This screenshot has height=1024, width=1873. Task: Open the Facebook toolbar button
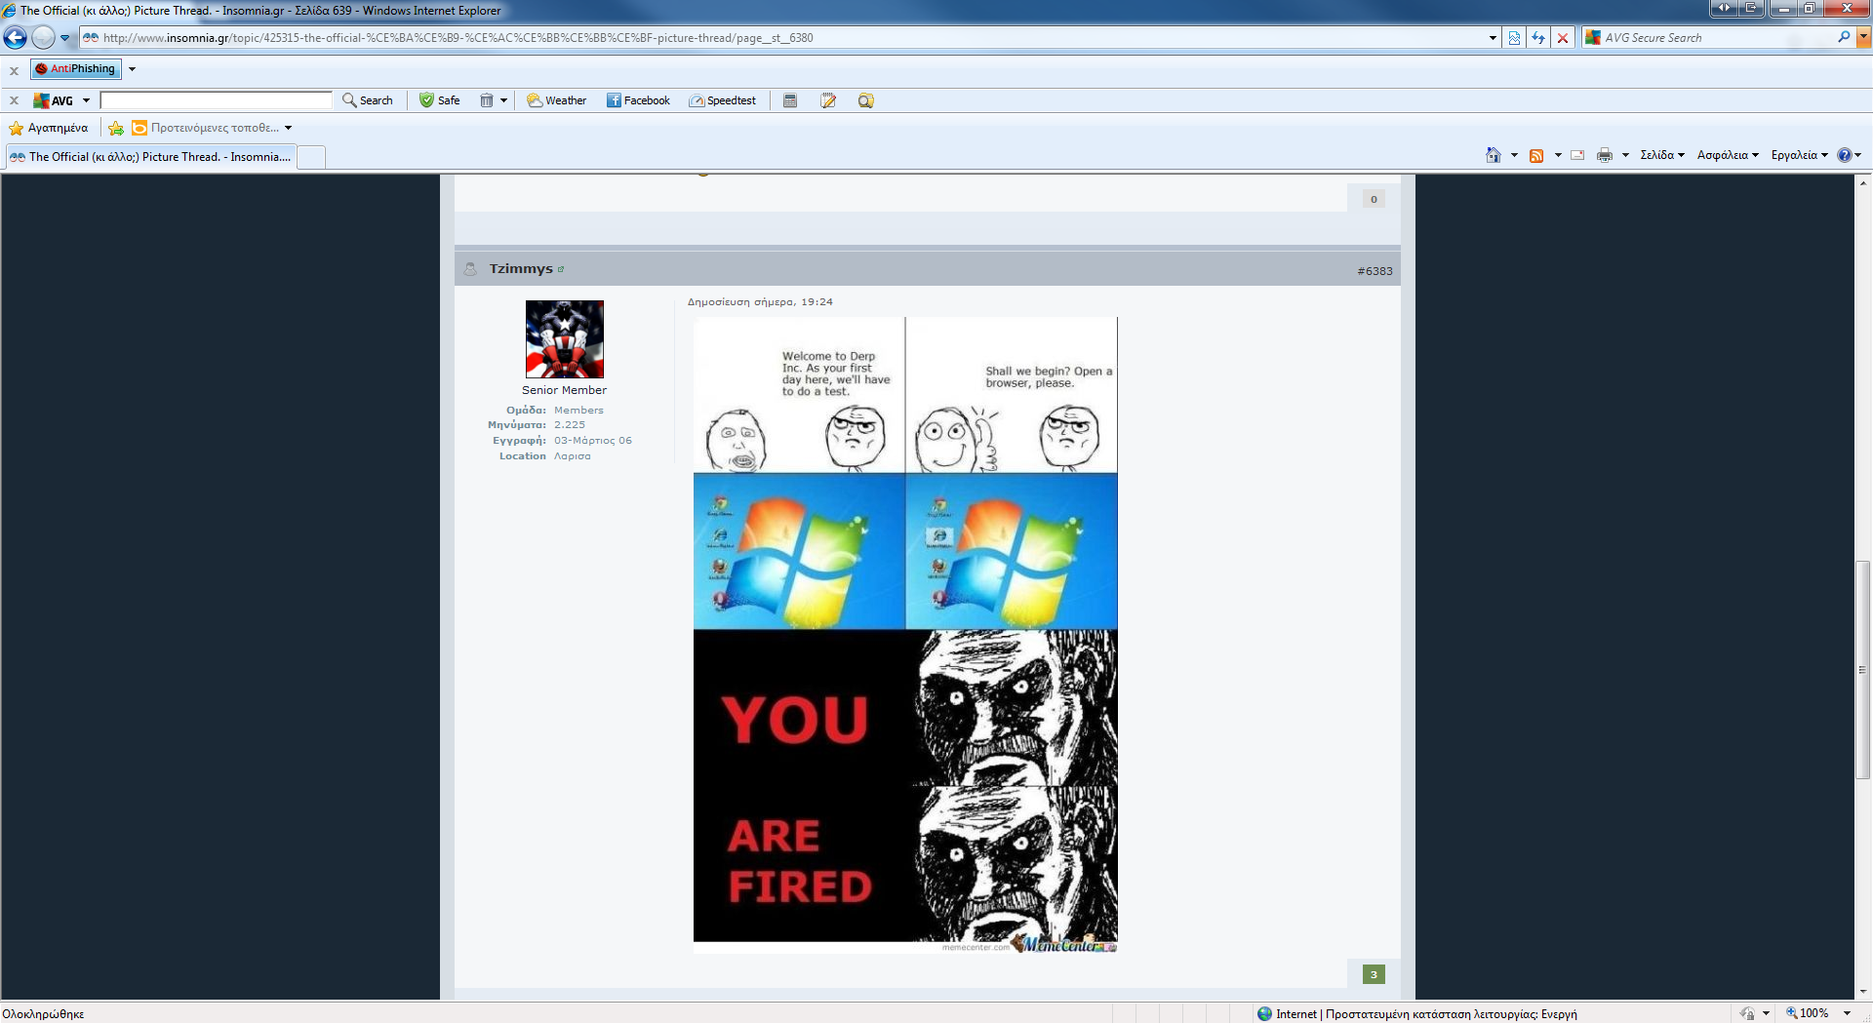coord(639,100)
